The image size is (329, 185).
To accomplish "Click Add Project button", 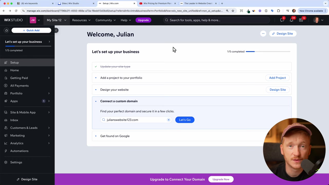I will point(277,78).
